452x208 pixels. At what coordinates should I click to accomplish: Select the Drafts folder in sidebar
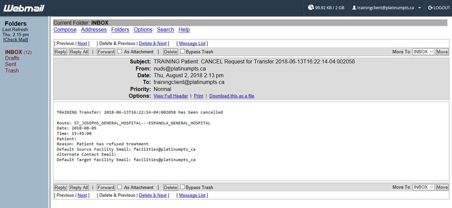12,58
